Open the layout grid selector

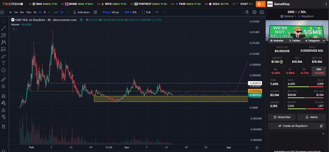[x=95, y=12]
